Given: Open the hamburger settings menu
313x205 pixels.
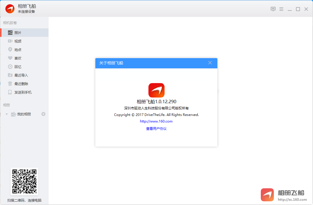Looking at the screenshot, I should (281, 9).
